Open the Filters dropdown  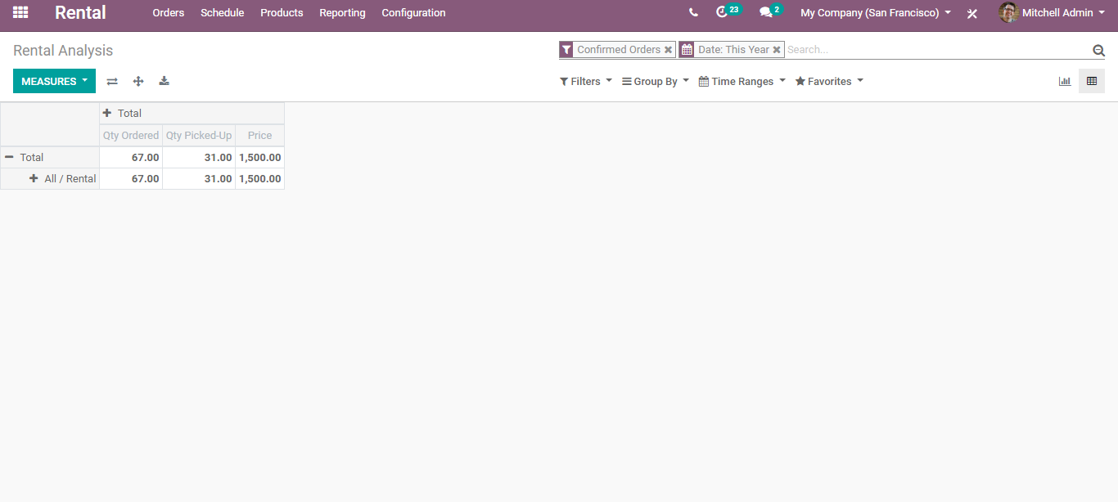[585, 81]
